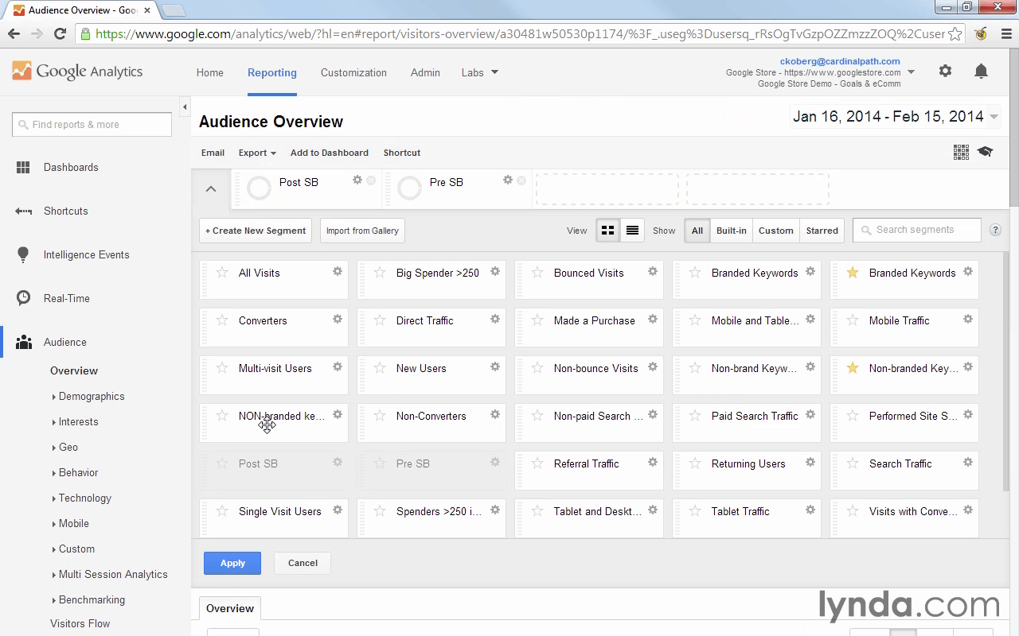Open the gear for Multi-visit Users segment

click(x=338, y=366)
